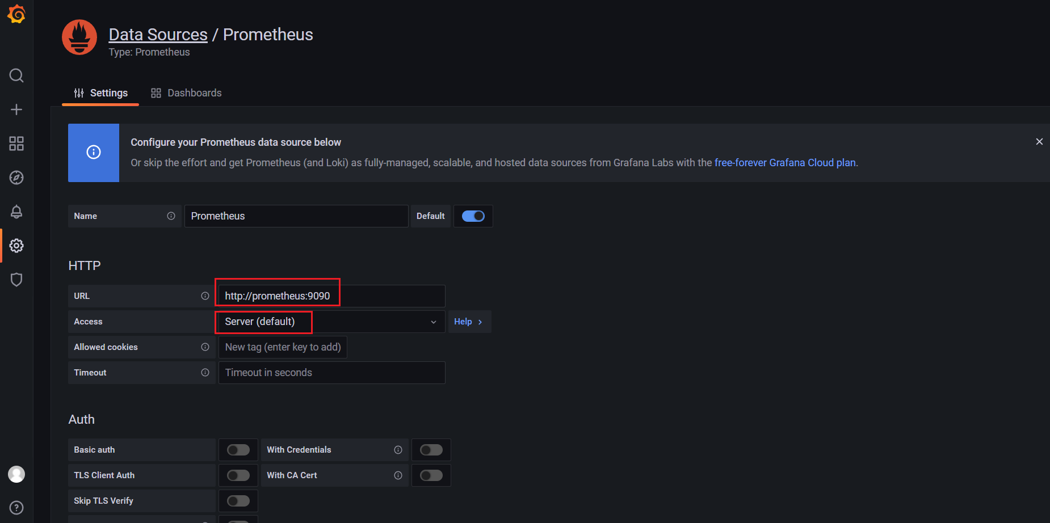The height and width of the screenshot is (523, 1050).
Task: Dismiss the configuration info banner
Action: pos(1039,142)
